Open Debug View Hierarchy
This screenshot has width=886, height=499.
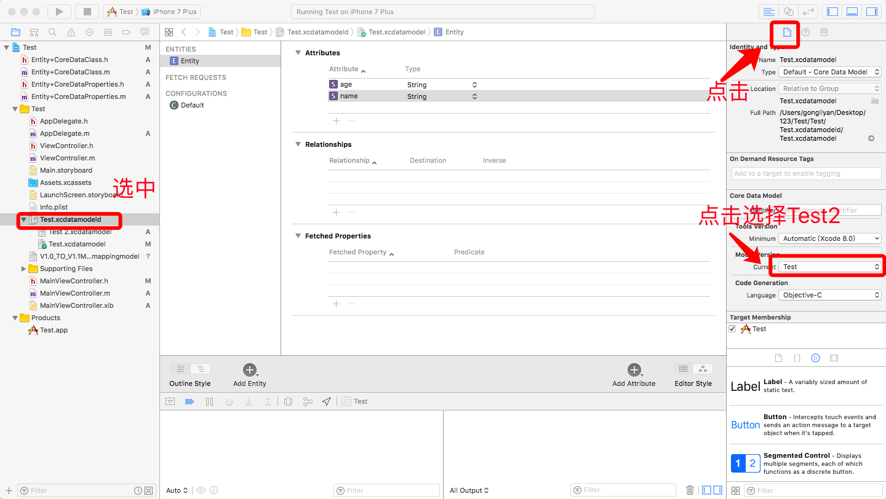point(288,401)
